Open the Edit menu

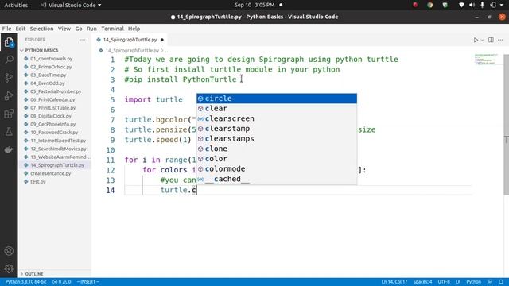(21, 29)
